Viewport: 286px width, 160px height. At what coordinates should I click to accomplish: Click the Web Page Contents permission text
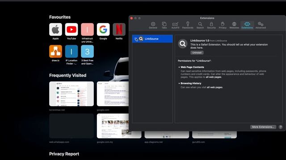point(192,67)
